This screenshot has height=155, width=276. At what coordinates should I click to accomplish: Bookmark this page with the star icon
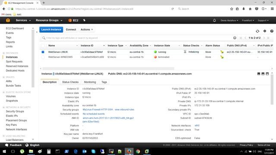click(x=232, y=9)
